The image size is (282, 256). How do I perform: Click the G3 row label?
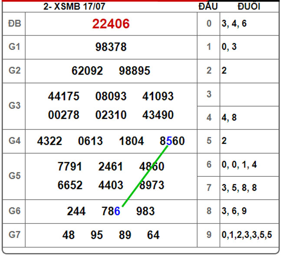pos(14,106)
